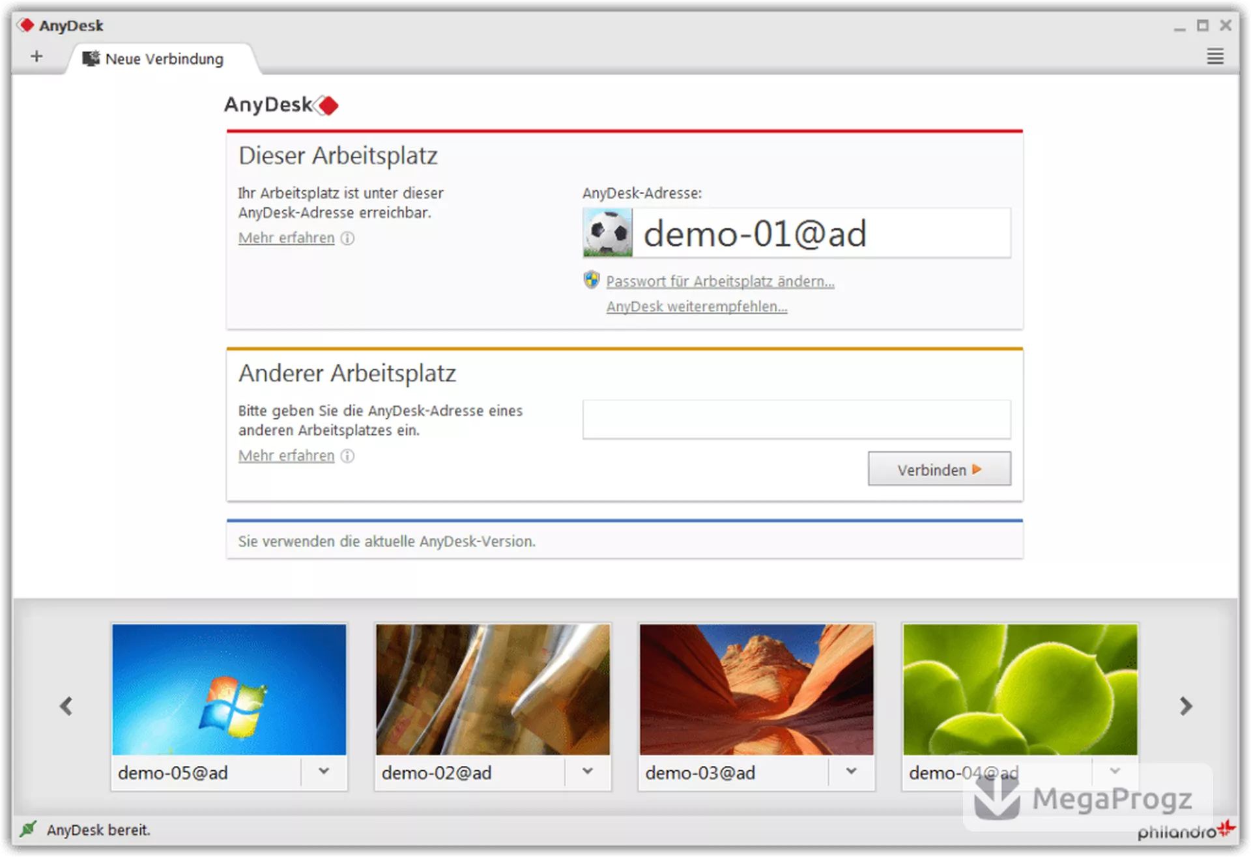Maximize the AnyDesk window
The width and height of the screenshot is (1251, 857).
tap(1203, 25)
